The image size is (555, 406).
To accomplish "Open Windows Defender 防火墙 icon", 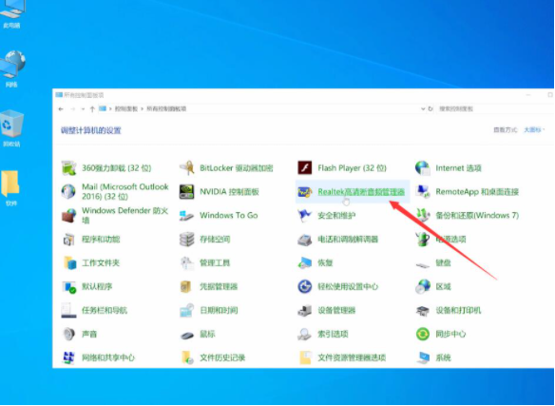I will click(x=68, y=216).
